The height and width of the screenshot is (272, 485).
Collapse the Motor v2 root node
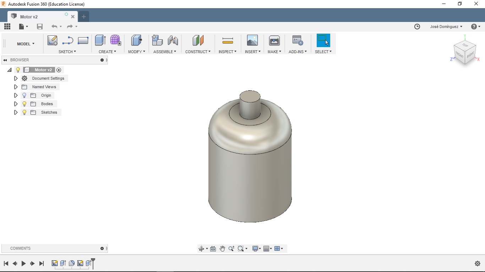(x=10, y=70)
